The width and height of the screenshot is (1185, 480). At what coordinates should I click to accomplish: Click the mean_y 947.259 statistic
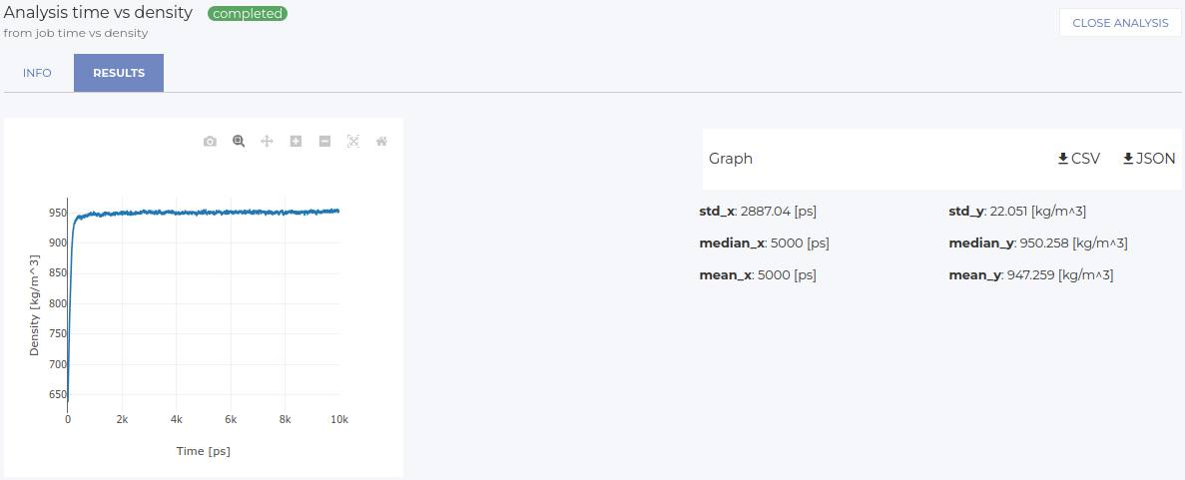pos(1030,275)
